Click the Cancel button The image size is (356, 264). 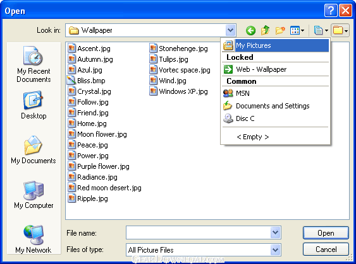click(x=326, y=250)
